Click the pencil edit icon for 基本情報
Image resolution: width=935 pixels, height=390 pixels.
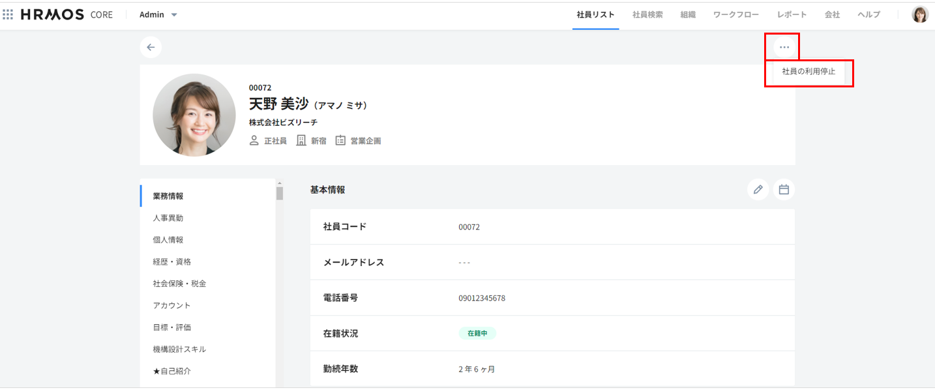(758, 190)
